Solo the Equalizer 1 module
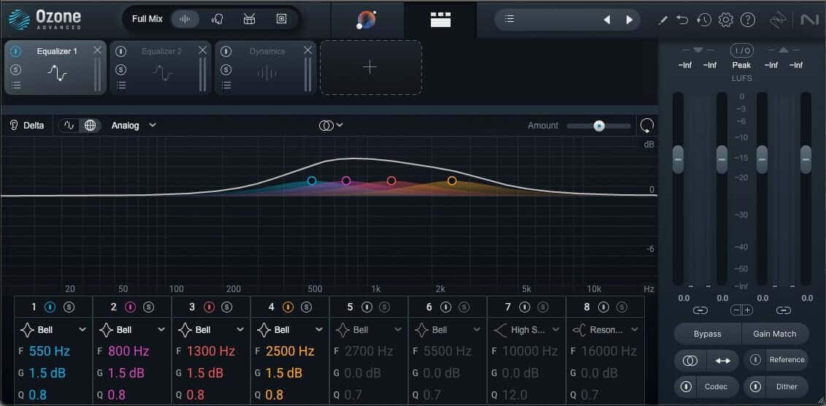The image size is (826, 406). coord(16,69)
